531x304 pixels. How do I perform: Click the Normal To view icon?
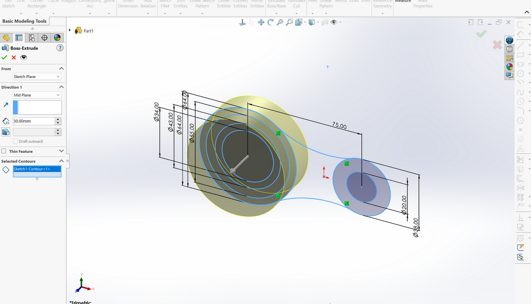[243, 23]
